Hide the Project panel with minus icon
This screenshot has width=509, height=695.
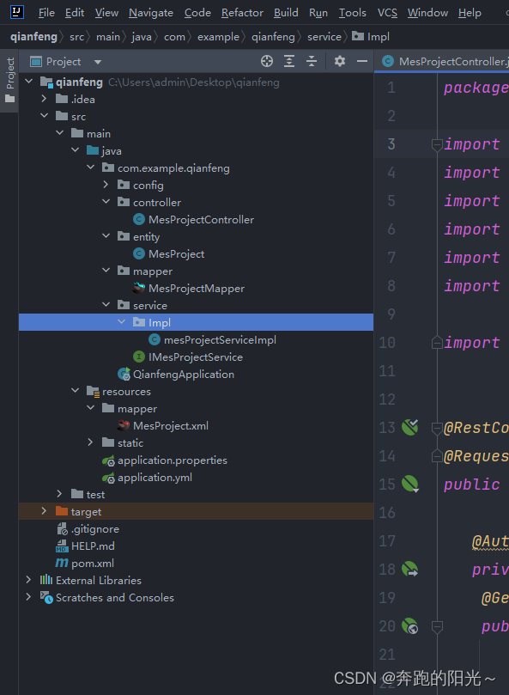(x=362, y=61)
